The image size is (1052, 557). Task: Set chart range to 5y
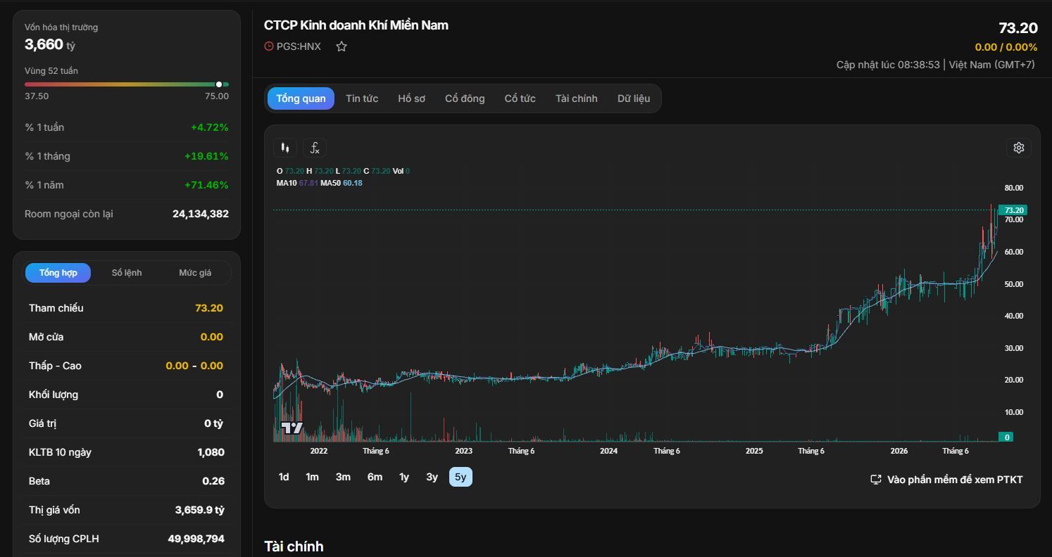pyautogui.click(x=461, y=477)
